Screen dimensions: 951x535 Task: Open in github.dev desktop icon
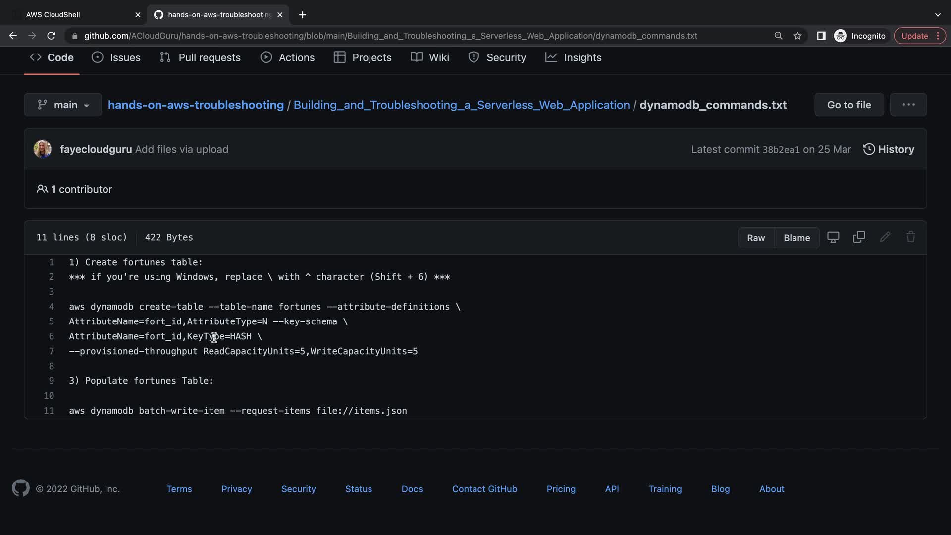click(x=833, y=237)
